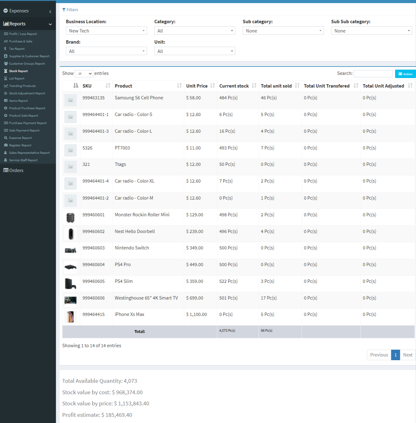Click the Supplier & Customer Report address book icon
The height and width of the screenshot is (423, 416).
tap(6, 56)
